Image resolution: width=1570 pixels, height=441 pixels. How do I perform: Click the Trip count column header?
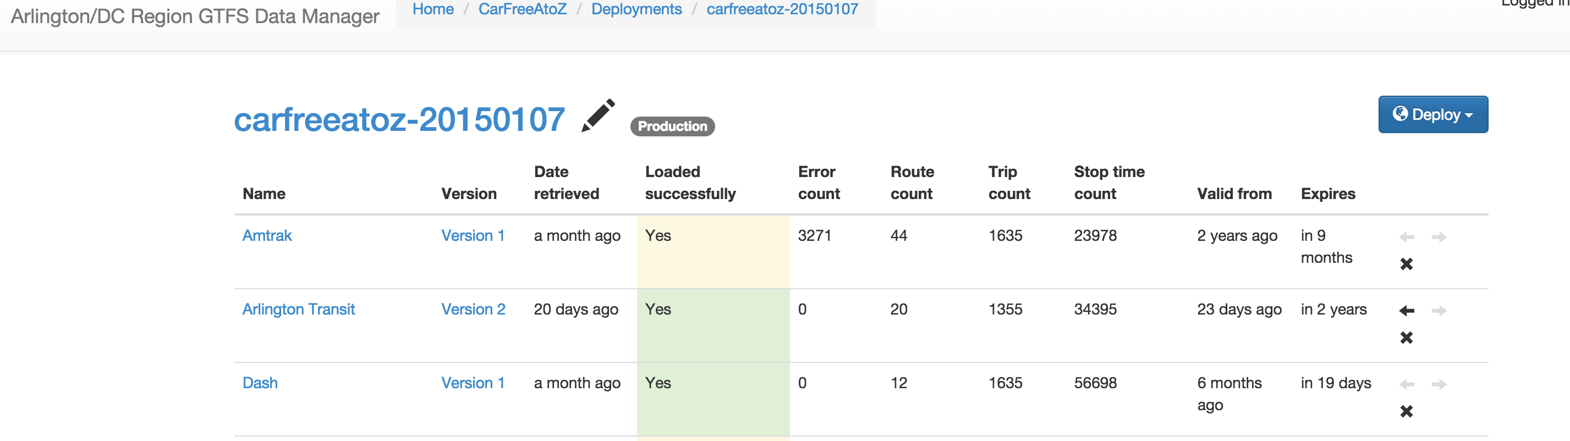1009,183
